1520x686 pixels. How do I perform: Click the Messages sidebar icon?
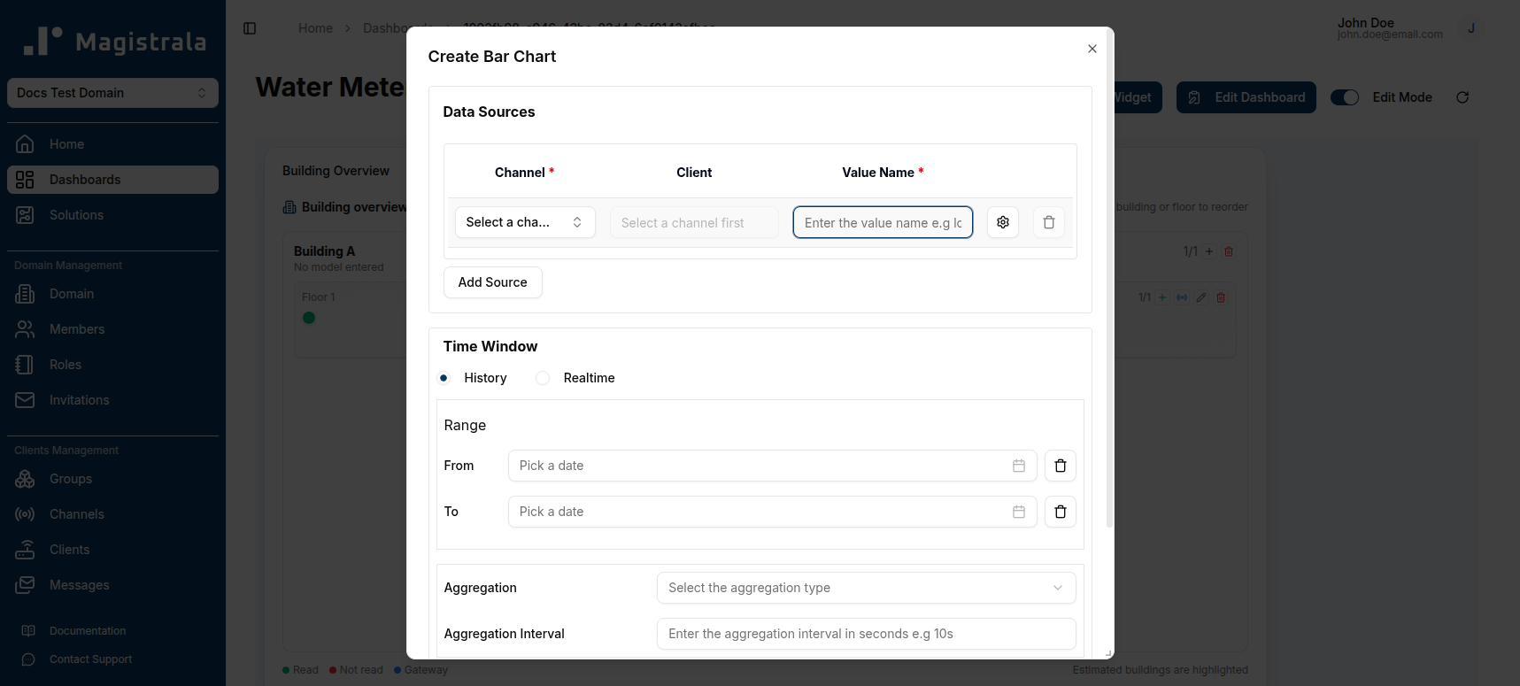pos(25,585)
